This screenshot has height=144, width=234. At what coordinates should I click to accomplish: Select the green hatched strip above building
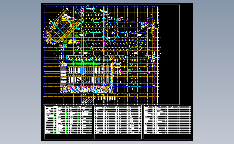click(84, 64)
